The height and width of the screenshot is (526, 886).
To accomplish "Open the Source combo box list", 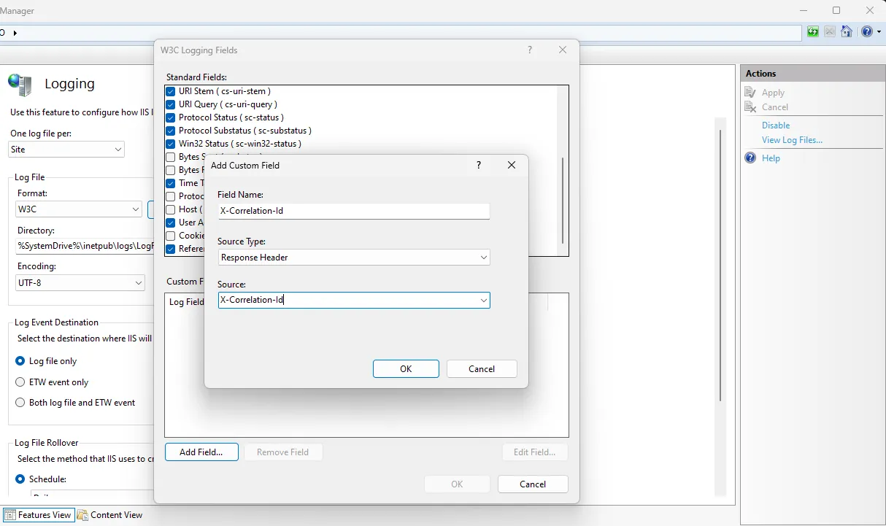I will pos(483,301).
